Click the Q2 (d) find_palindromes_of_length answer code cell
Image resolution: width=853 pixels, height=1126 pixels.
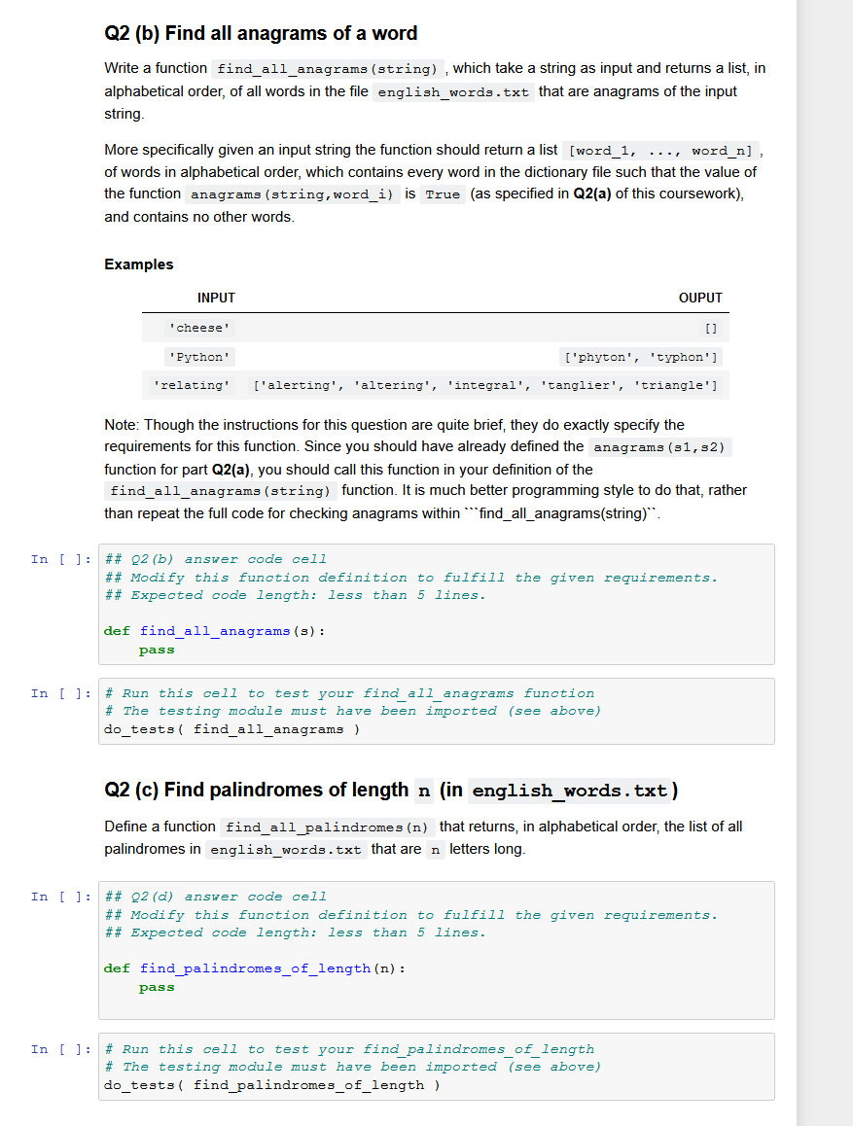click(437, 950)
